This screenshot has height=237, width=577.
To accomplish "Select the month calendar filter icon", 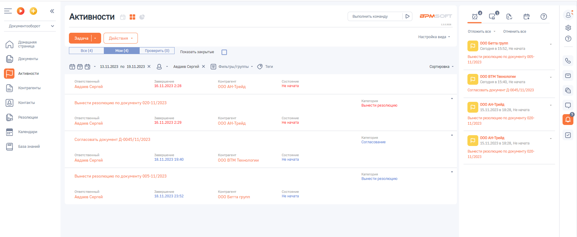I will [x=88, y=67].
